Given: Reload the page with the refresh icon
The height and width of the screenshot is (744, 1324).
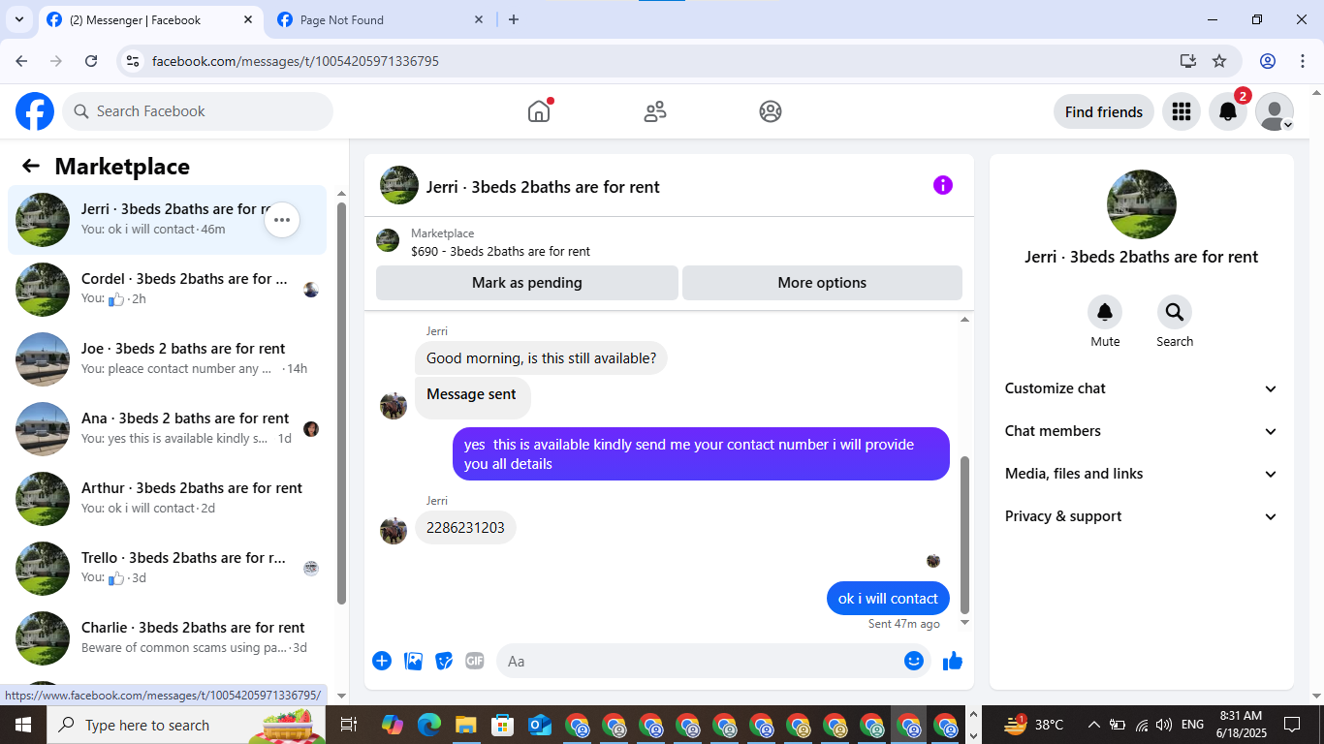Looking at the screenshot, I should point(91,61).
